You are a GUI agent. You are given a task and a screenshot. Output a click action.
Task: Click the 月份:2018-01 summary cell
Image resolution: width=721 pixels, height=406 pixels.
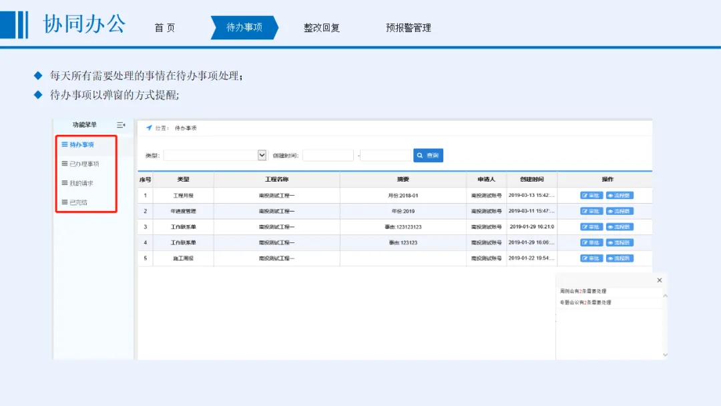click(403, 196)
